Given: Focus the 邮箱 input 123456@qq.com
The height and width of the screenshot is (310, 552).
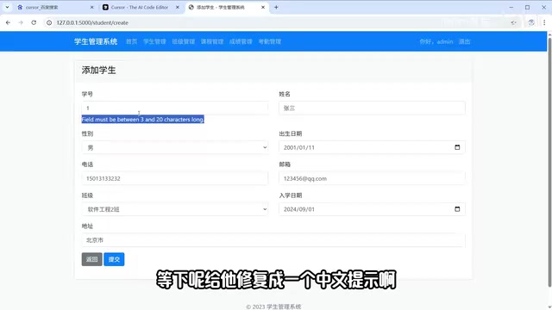Looking at the screenshot, I should pos(372,178).
